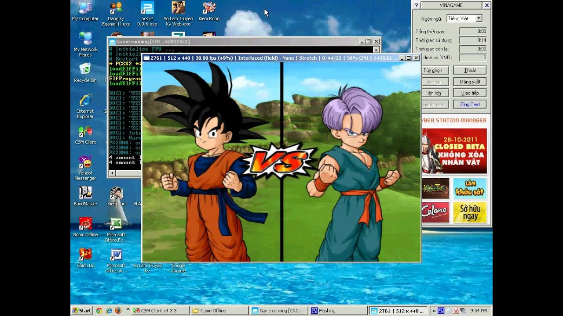The width and height of the screenshot is (563, 316).
Task: Click the Tổng thời gian value field
Action: [x=473, y=32]
